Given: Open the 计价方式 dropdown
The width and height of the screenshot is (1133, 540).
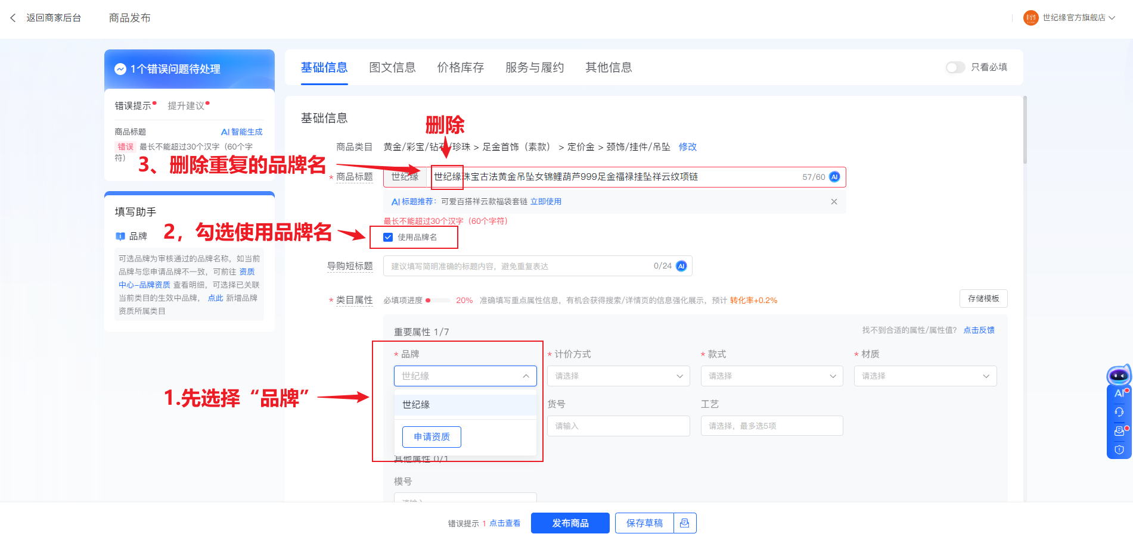Looking at the screenshot, I should coord(618,376).
